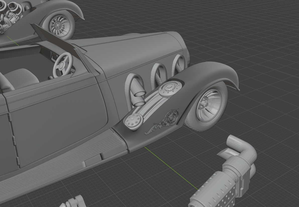299x207 pixels.
Task: Select the steering wheel in the cockpit
Action: [x=62, y=64]
